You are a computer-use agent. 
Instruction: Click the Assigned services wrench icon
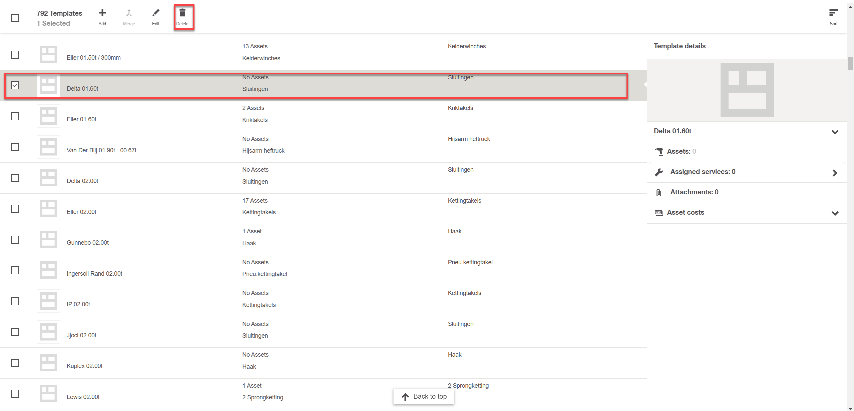[659, 172]
